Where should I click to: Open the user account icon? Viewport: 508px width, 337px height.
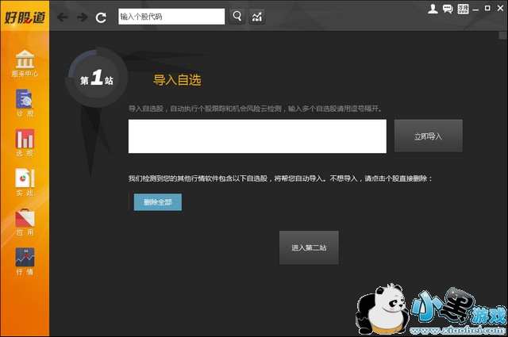pos(433,9)
